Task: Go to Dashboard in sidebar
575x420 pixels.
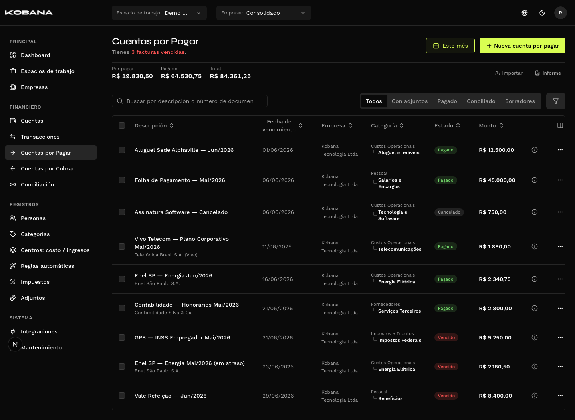Action: 51,55
